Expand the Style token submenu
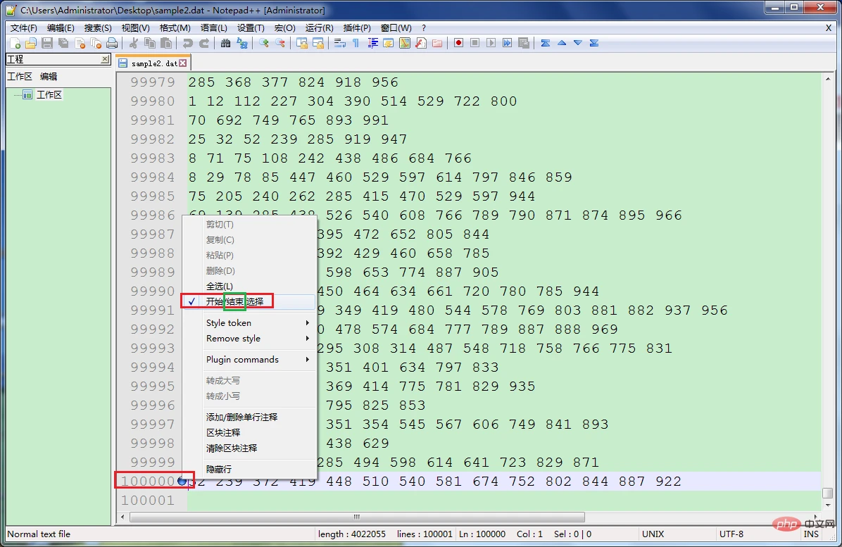Screen dimensions: 842x547 tap(249, 322)
